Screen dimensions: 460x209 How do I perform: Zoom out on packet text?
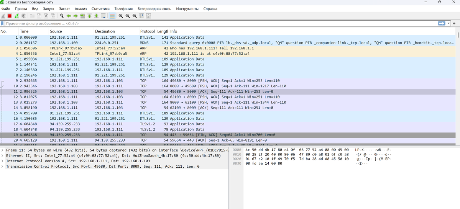[x=128, y=16]
